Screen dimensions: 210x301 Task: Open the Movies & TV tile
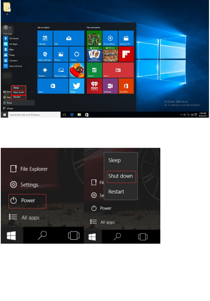126,38
